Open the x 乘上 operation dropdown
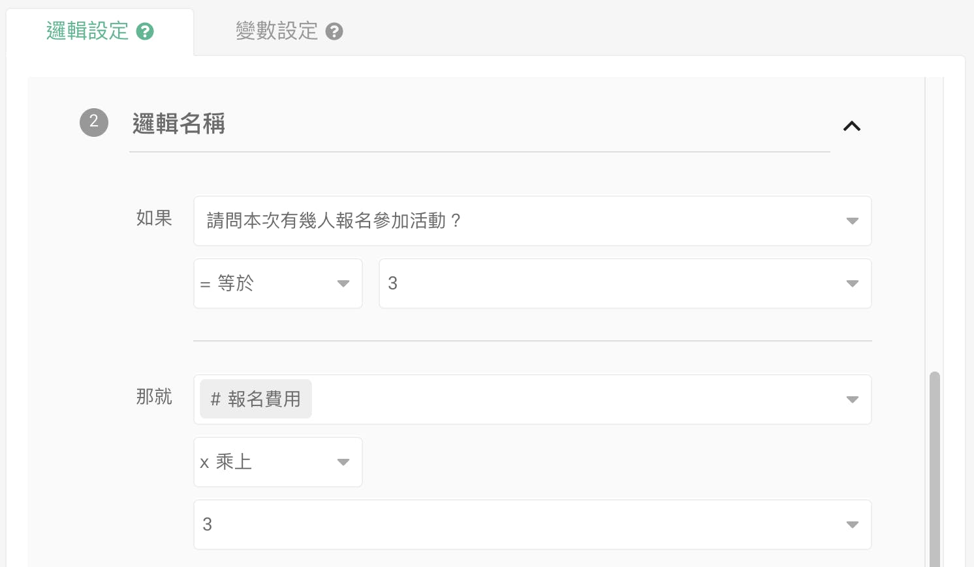Screen dimensions: 974x567 [x=268, y=462]
